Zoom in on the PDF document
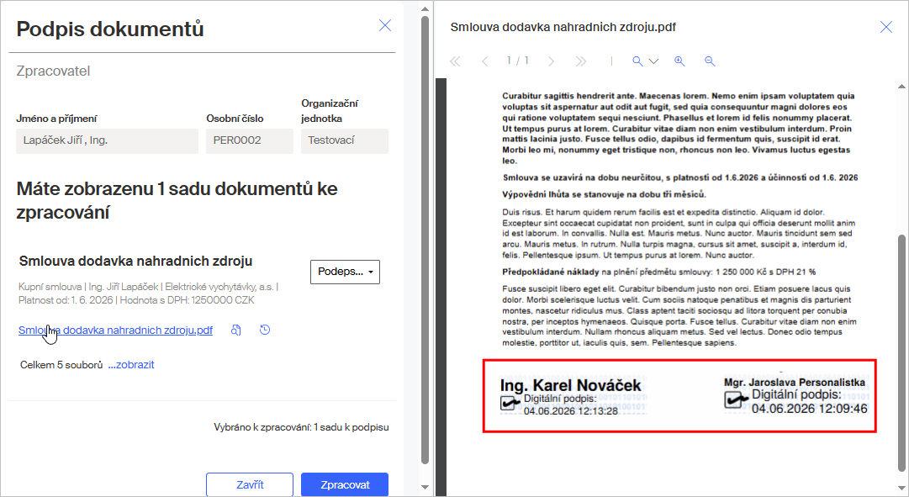The width and height of the screenshot is (909, 497). (x=679, y=61)
